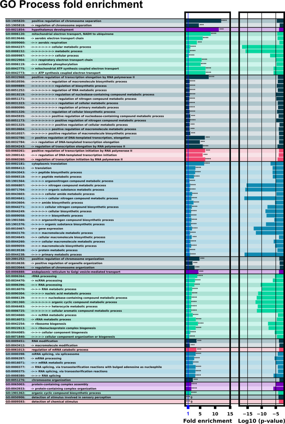Click 'positive regulation of chromosome organization' label
Image resolution: width=285 pixels, height=424 pixels.
[x=68, y=259]
